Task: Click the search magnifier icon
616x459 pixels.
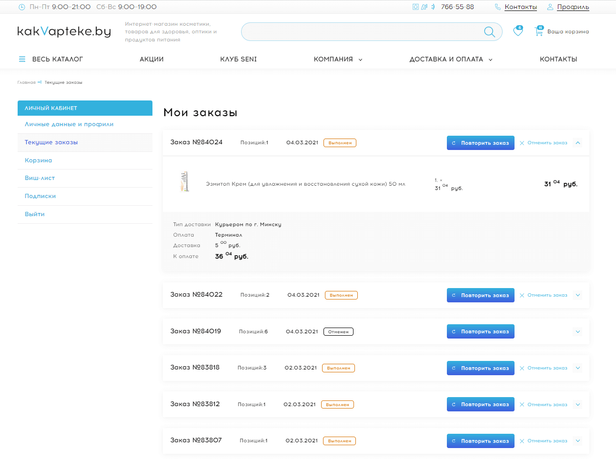Action: [x=489, y=32]
